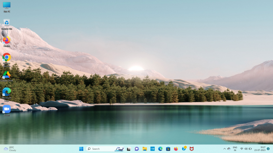Open the myHP app in the taskbar
273x153 pixels.
pyautogui.click(x=152, y=149)
